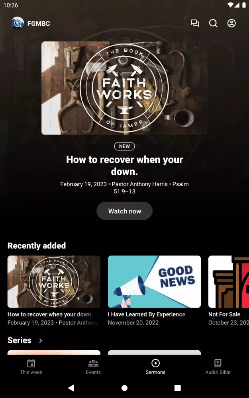Open the Series heading

[x=19, y=340]
